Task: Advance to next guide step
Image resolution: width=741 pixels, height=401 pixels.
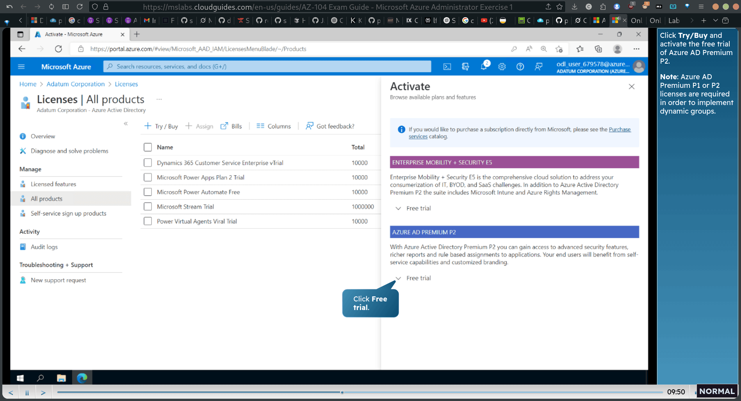Action: point(43,392)
